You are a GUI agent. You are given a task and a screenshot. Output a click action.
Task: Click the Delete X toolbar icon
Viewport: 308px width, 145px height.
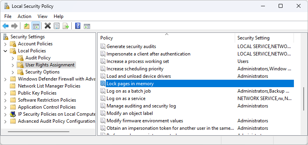pos(47,26)
